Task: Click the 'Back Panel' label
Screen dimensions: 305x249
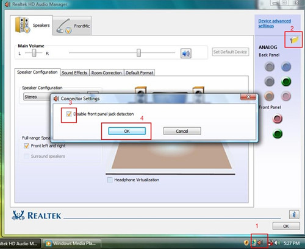Action: tap(269, 55)
